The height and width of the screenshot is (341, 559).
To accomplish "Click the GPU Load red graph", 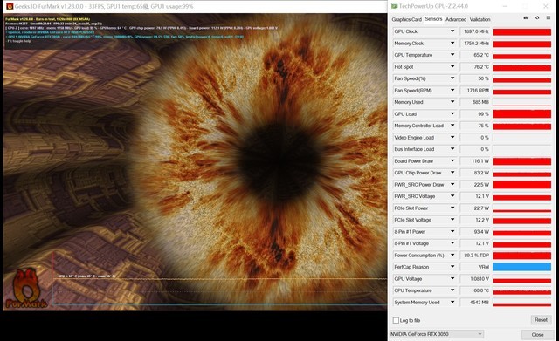I will [522, 114].
